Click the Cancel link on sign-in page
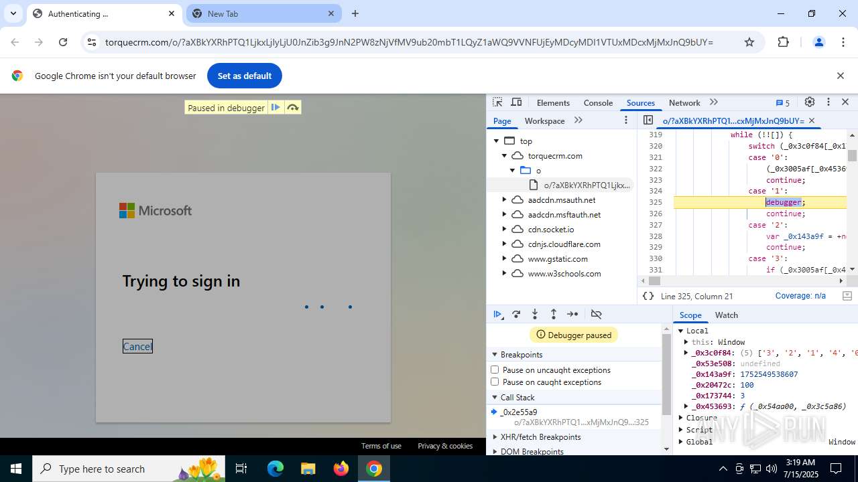The image size is (858, 482). [137, 346]
